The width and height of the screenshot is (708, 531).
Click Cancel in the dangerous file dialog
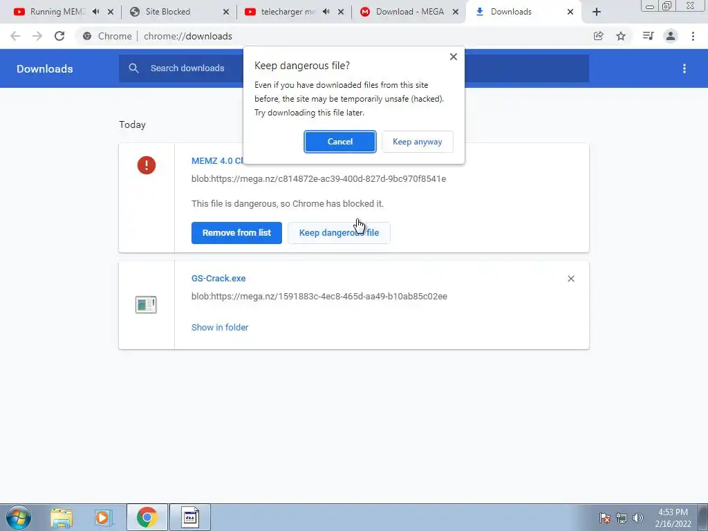click(x=339, y=142)
